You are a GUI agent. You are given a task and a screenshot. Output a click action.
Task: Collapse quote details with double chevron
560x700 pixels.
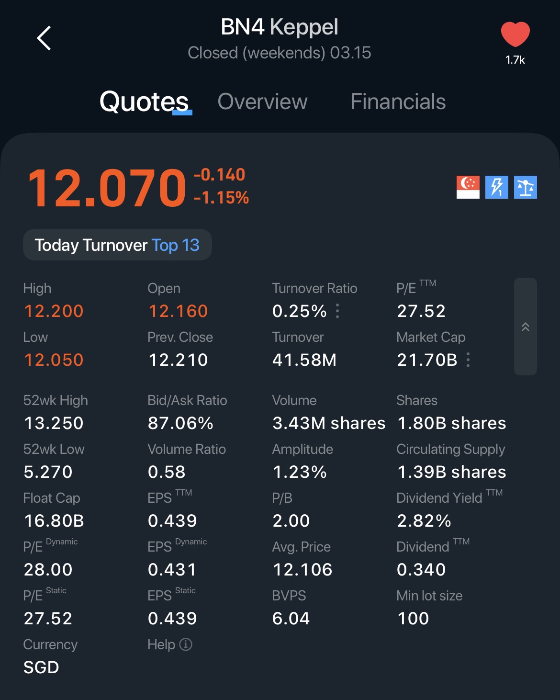[x=525, y=327]
